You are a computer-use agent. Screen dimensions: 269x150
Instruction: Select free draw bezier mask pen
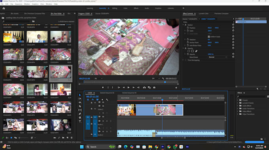(x=196, y=51)
